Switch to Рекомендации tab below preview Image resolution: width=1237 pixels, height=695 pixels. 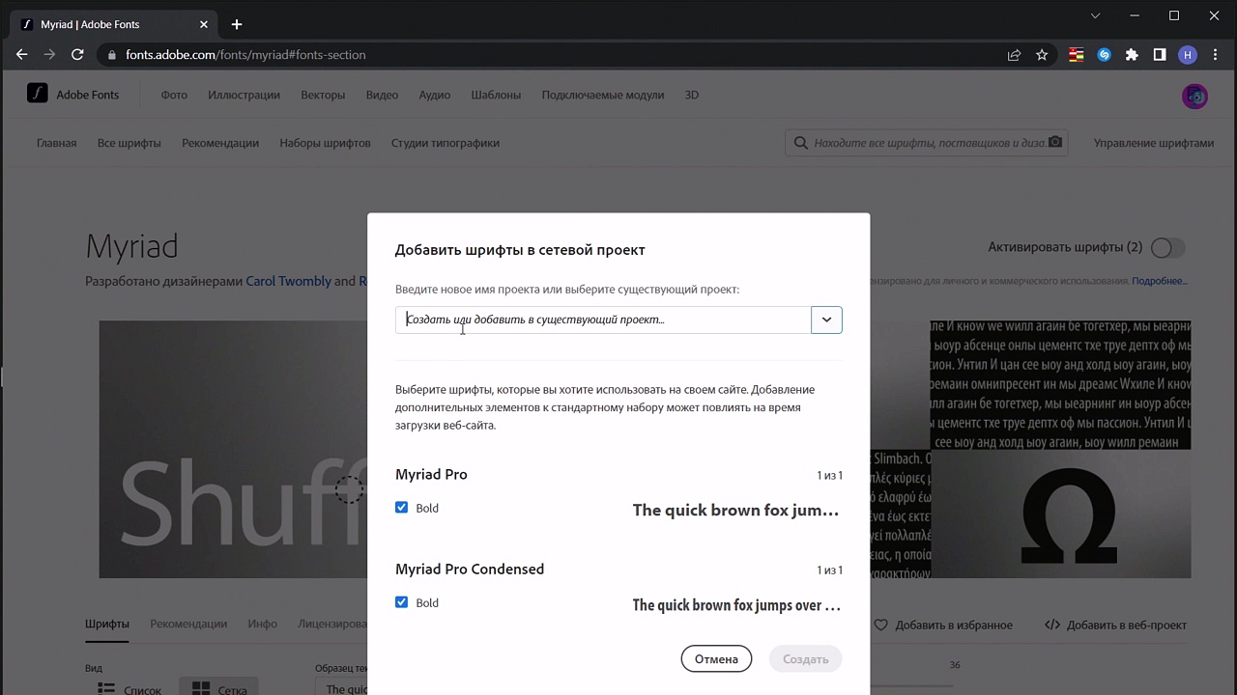coord(188,624)
